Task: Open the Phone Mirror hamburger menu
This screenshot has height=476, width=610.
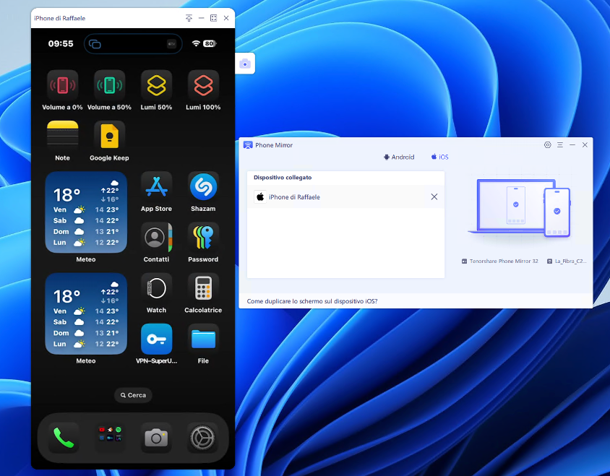Action: pyautogui.click(x=560, y=144)
